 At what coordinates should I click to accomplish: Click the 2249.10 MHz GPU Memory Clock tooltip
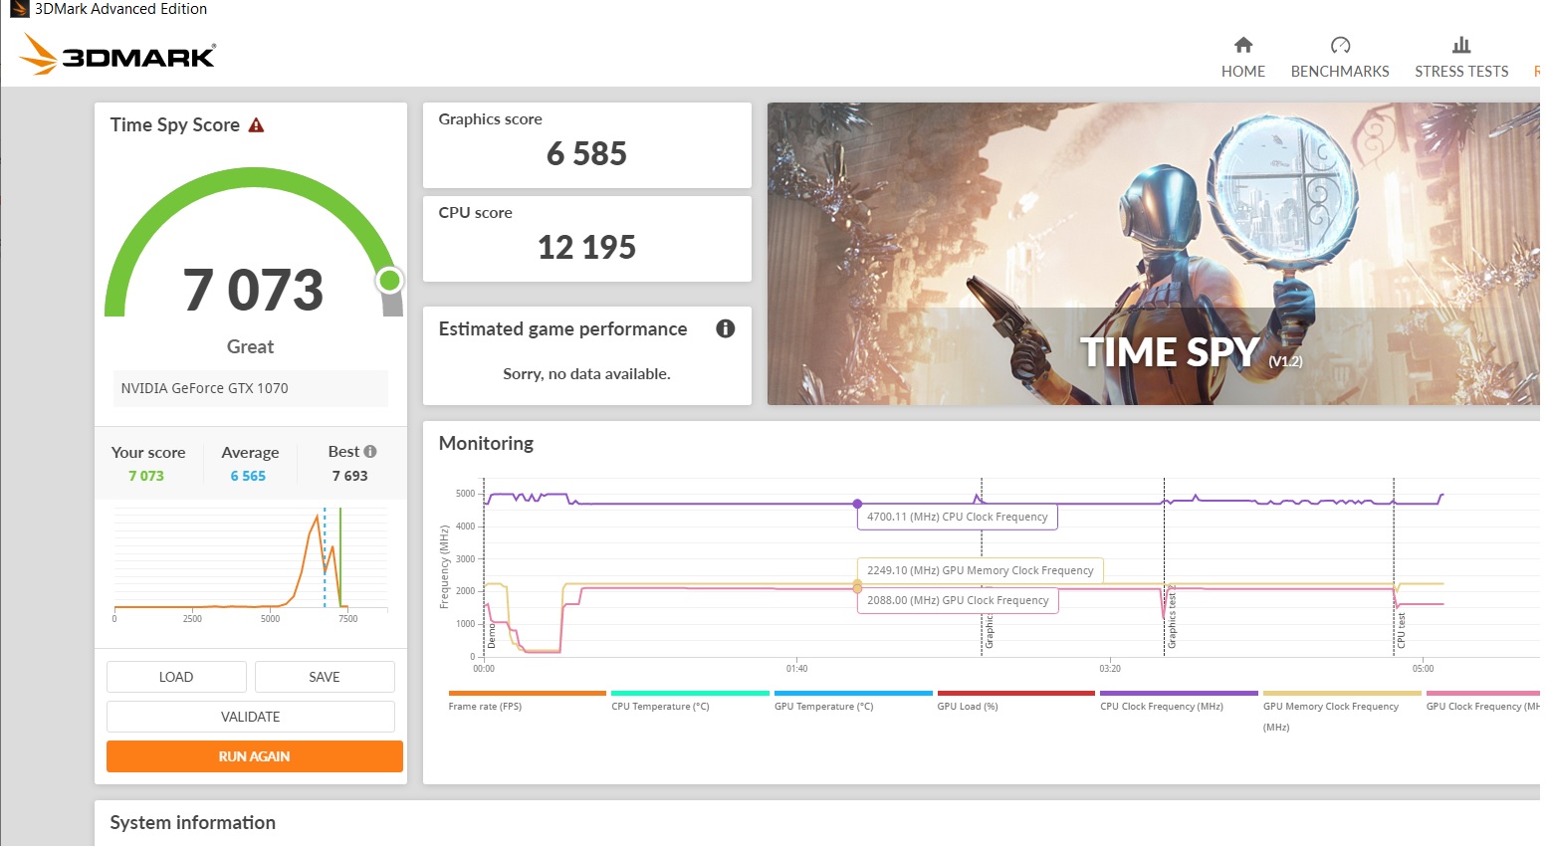pyautogui.click(x=980, y=571)
